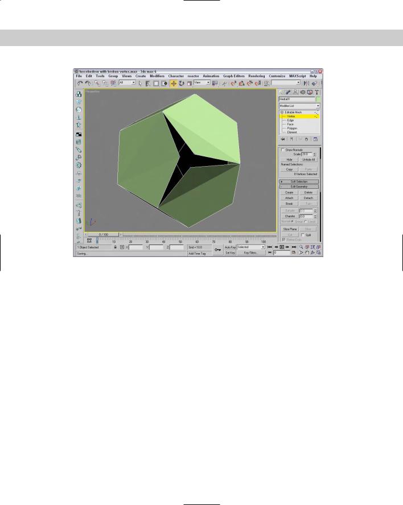The height and width of the screenshot is (505, 403).
Task: Click the X coordinate input field
Action: coord(135,247)
